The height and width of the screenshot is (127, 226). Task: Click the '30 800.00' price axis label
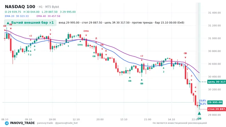pyautogui.click(x=214, y=51)
